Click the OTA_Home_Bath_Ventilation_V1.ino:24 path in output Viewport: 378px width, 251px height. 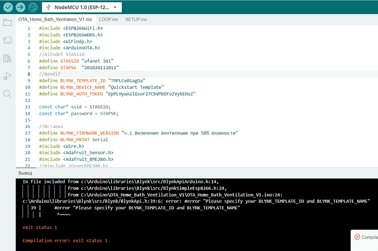click(x=182, y=195)
